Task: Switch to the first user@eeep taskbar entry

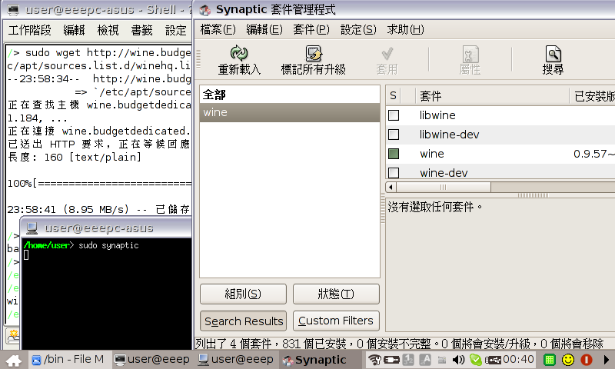Action: pos(152,360)
